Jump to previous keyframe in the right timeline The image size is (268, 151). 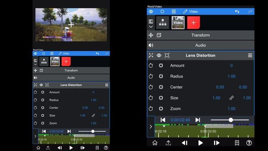163,120
